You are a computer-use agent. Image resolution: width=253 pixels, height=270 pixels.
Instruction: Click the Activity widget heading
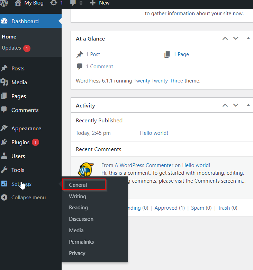pyautogui.click(x=85, y=106)
